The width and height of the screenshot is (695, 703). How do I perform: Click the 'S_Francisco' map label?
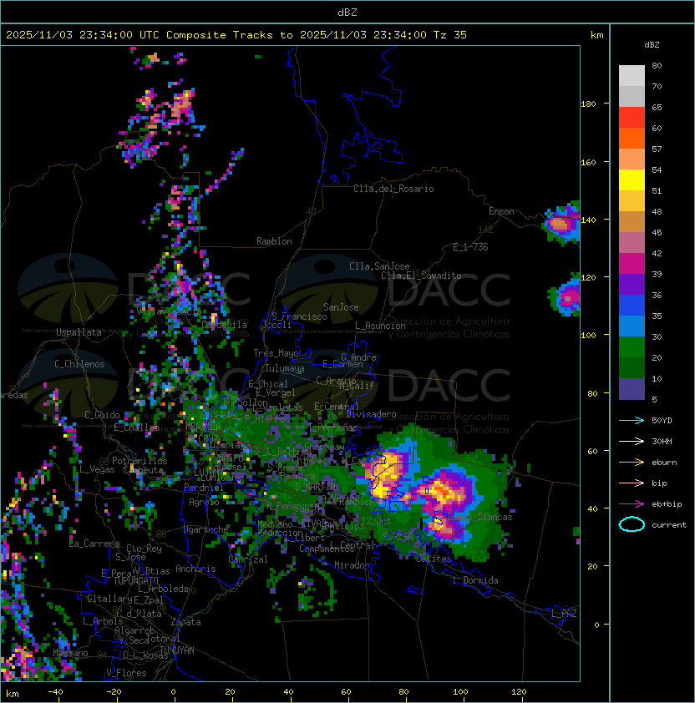(x=299, y=316)
